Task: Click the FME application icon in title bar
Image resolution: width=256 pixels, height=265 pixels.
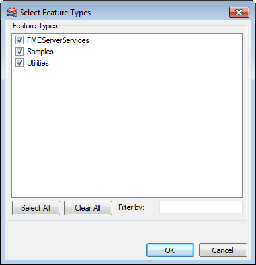Action: tap(11, 13)
